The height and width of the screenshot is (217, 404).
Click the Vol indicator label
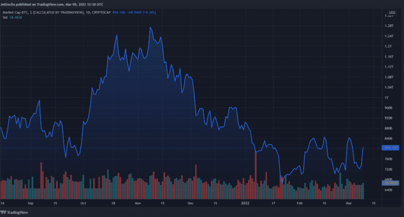pos(5,18)
